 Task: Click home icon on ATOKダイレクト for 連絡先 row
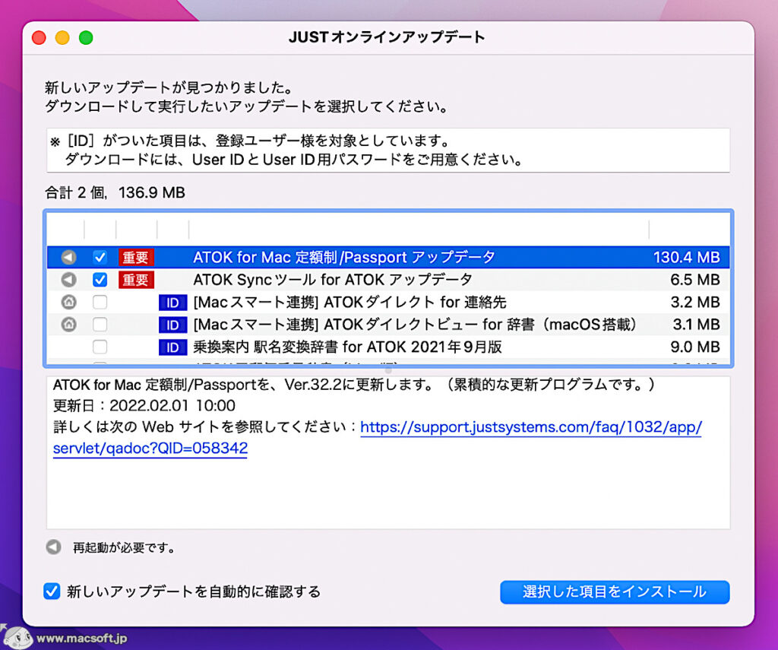pos(68,302)
